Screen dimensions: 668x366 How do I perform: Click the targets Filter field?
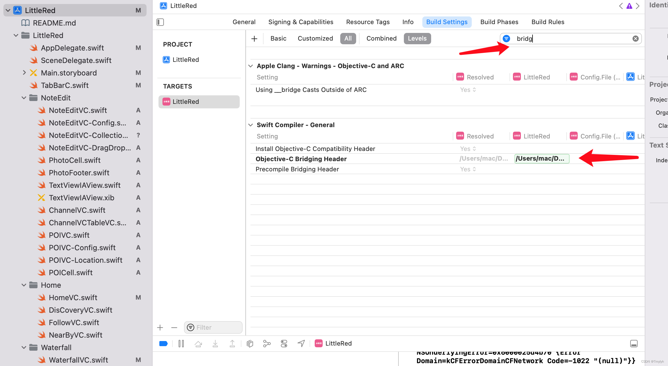click(213, 328)
